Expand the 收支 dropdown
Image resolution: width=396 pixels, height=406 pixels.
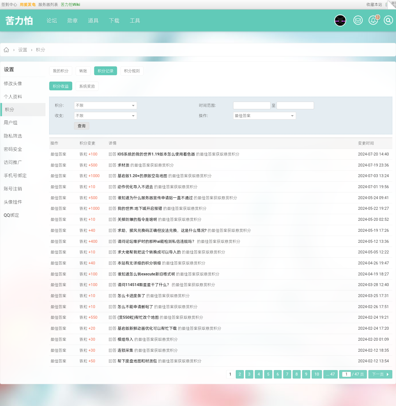pyautogui.click(x=105, y=116)
